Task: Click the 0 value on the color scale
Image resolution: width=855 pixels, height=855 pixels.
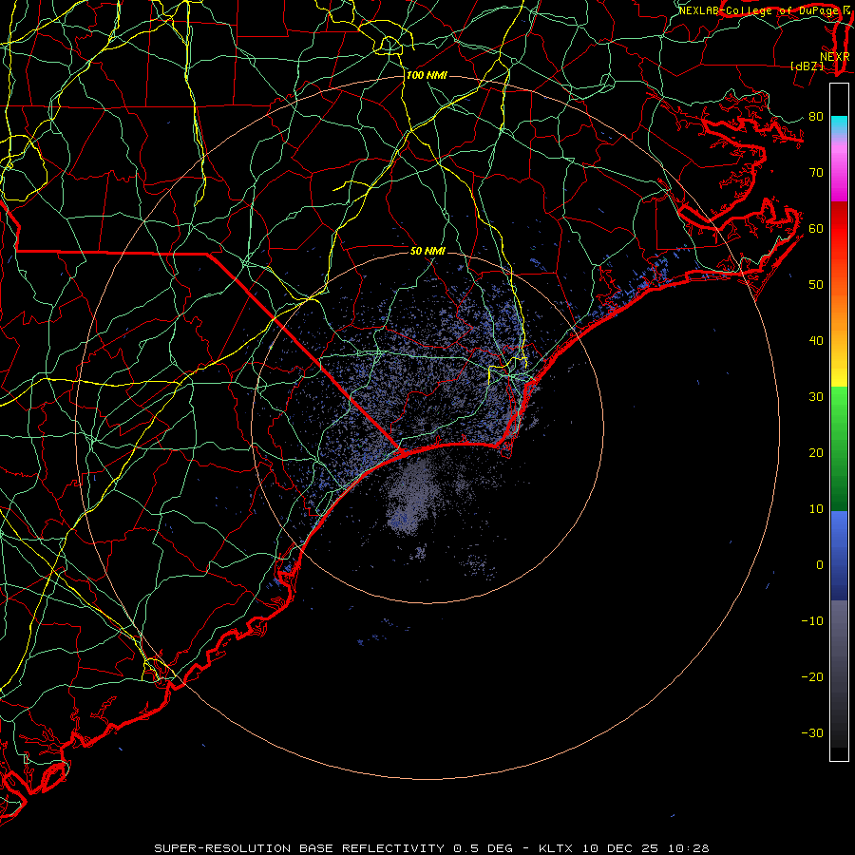Action: (x=820, y=565)
